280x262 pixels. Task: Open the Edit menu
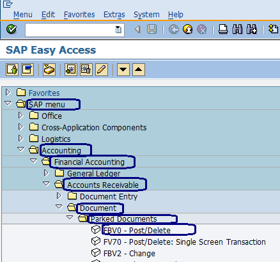[x=48, y=15]
